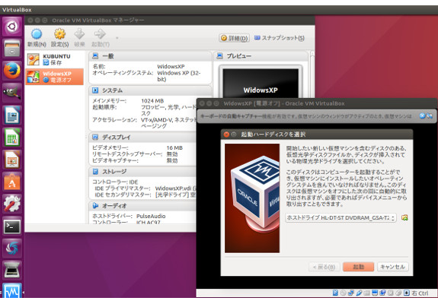This screenshot has height=304, width=438.
Task: Open System Monitor launcher icon
Action: (12, 290)
